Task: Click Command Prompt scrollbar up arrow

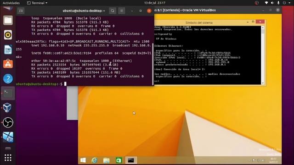Action: tap(263, 27)
